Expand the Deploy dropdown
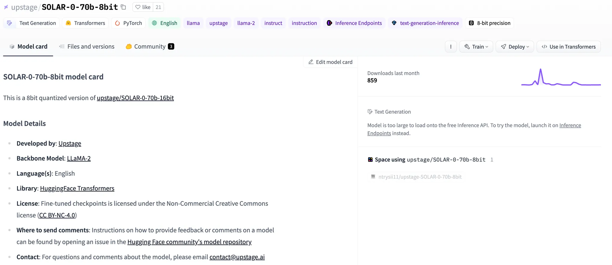Screen dimensions: 612x265 515,47
